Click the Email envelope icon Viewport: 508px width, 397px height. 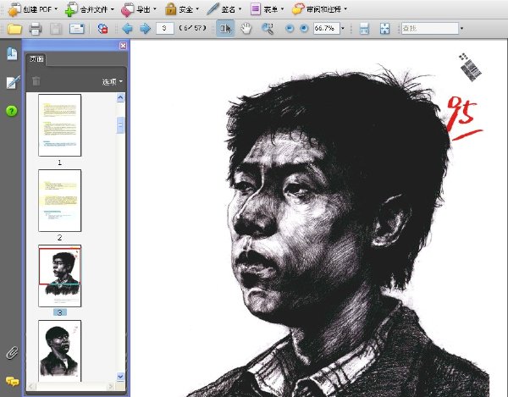pyautogui.click(x=77, y=29)
